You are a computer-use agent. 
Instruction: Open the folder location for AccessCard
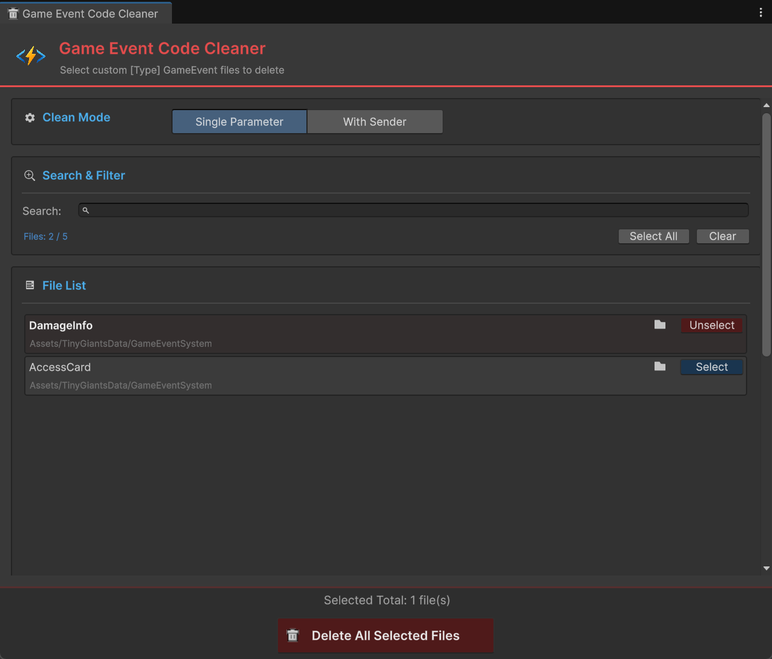659,366
